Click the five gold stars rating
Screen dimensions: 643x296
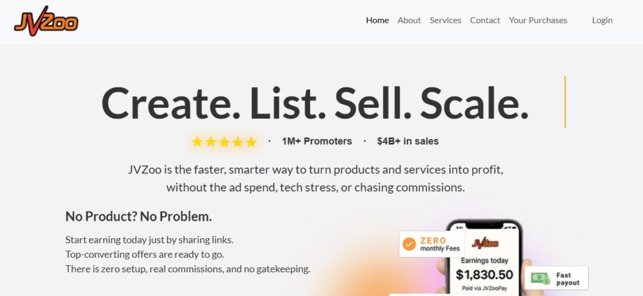224,142
